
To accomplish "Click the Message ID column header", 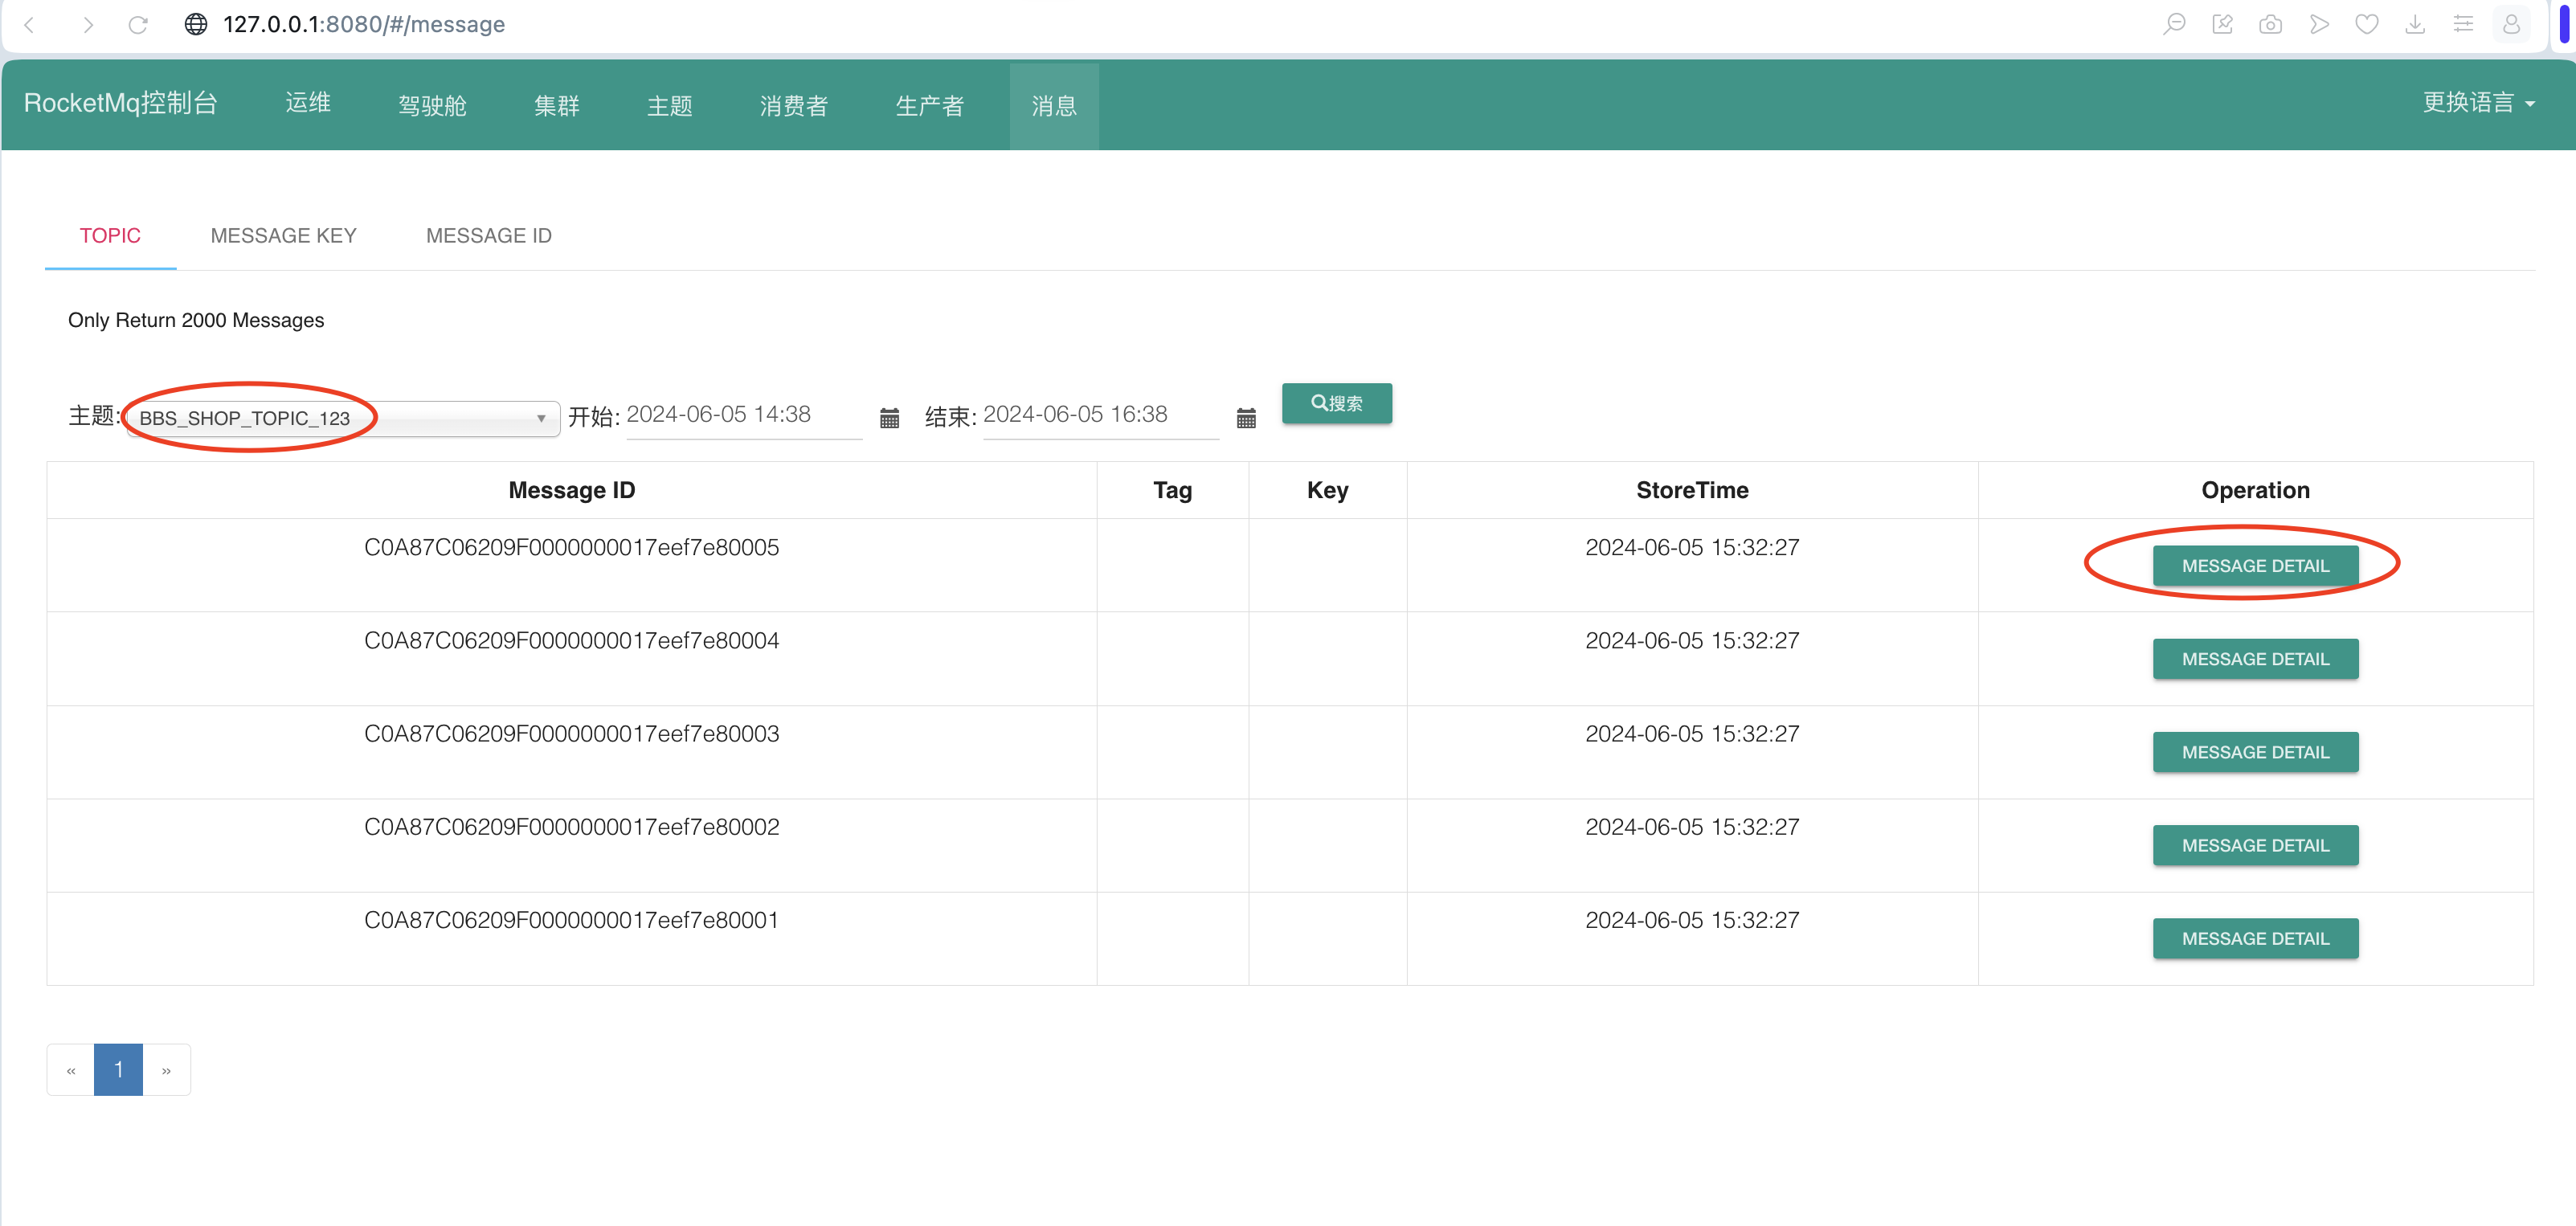I will click(572, 490).
